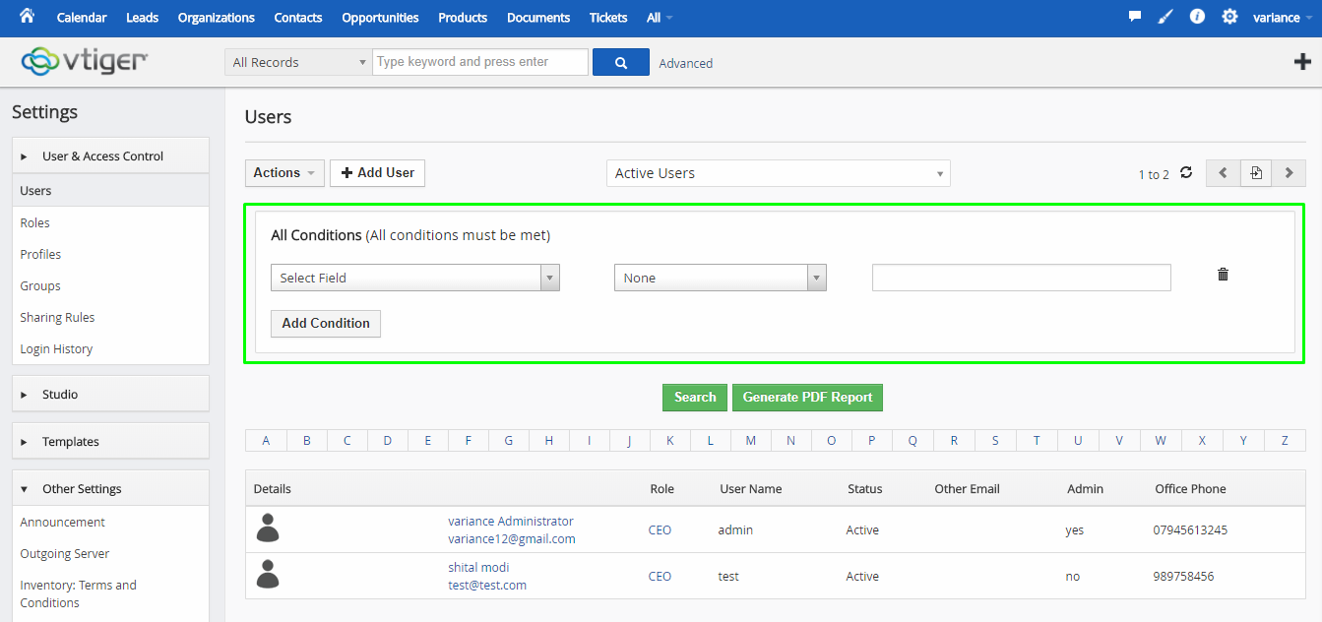The width and height of the screenshot is (1322, 622).
Task: Click the quick create plus icon
Action: pos(1301,62)
